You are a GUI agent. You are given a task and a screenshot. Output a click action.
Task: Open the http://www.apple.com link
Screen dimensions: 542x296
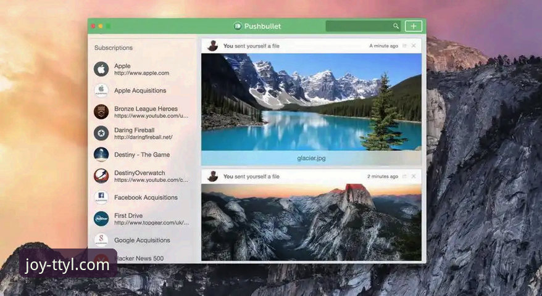142,73
